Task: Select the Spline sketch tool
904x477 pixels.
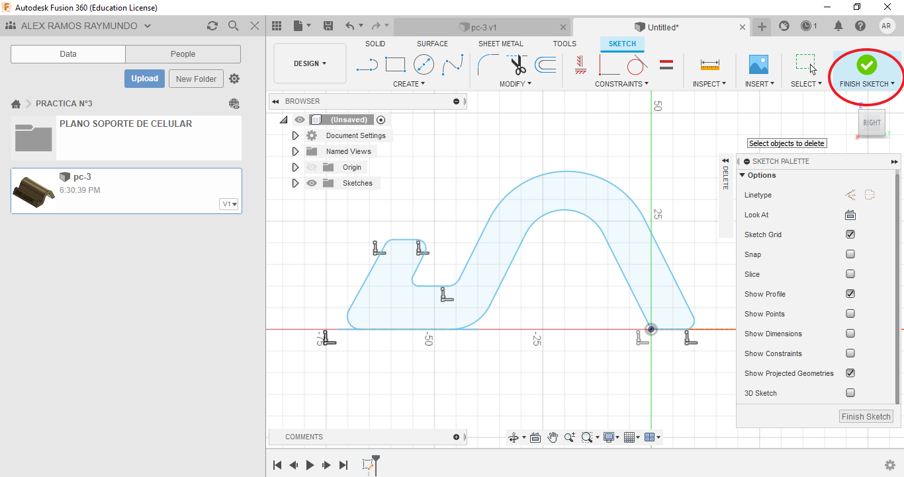Action: pyautogui.click(x=453, y=65)
